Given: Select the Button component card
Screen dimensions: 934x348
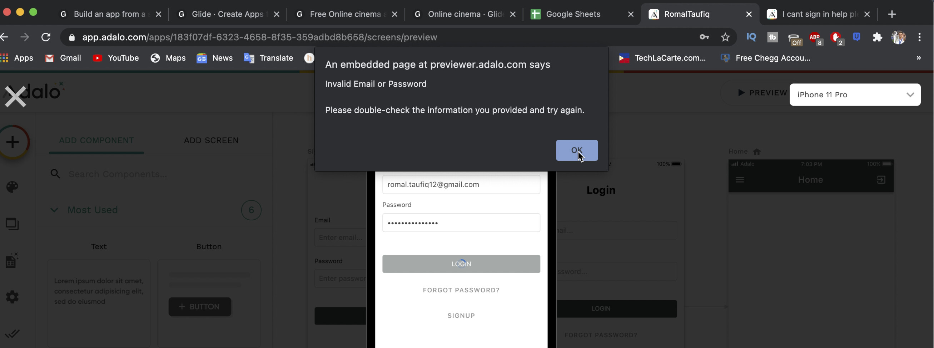Looking at the screenshot, I should click(x=209, y=303).
